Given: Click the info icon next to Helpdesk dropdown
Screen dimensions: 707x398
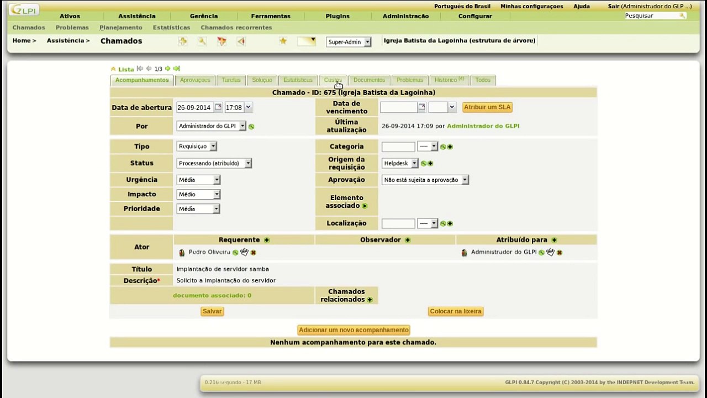Looking at the screenshot, I should (424, 164).
